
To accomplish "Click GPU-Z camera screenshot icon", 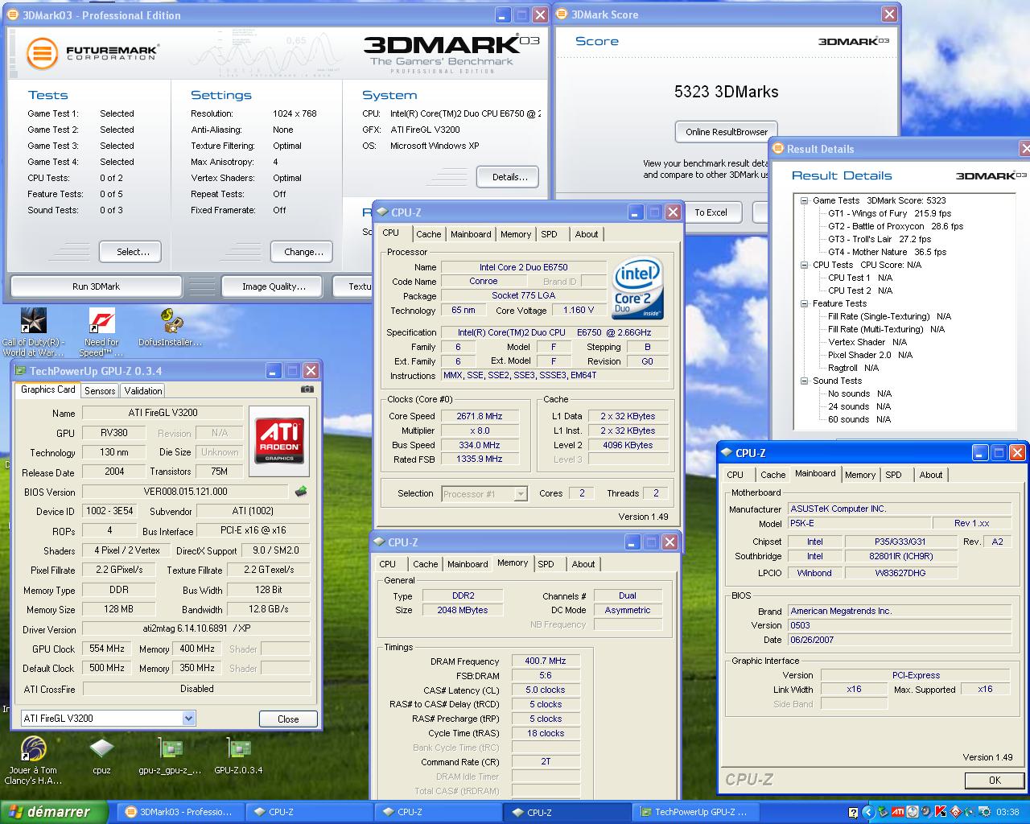I will coord(307,389).
